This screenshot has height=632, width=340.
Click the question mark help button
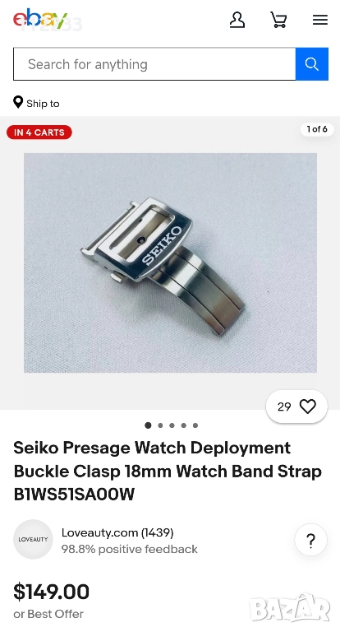(x=310, y=540)
